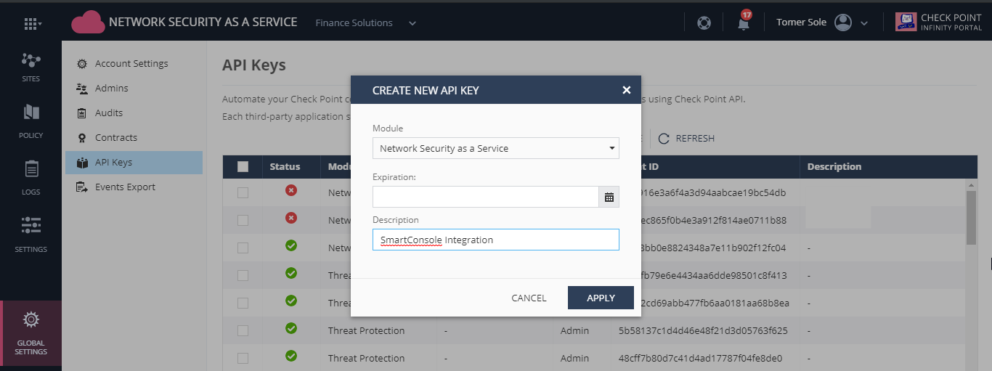This screenshot has height=371, width=992.
Task: Open the Logs section icon
Action: [x=31, y=169]
